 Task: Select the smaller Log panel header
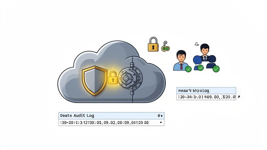[206, 91]
